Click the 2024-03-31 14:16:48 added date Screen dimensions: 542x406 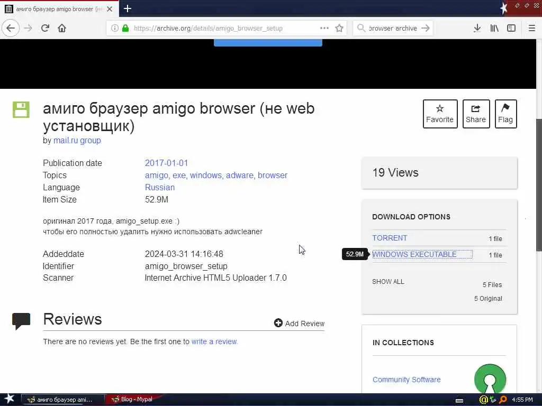184,254
